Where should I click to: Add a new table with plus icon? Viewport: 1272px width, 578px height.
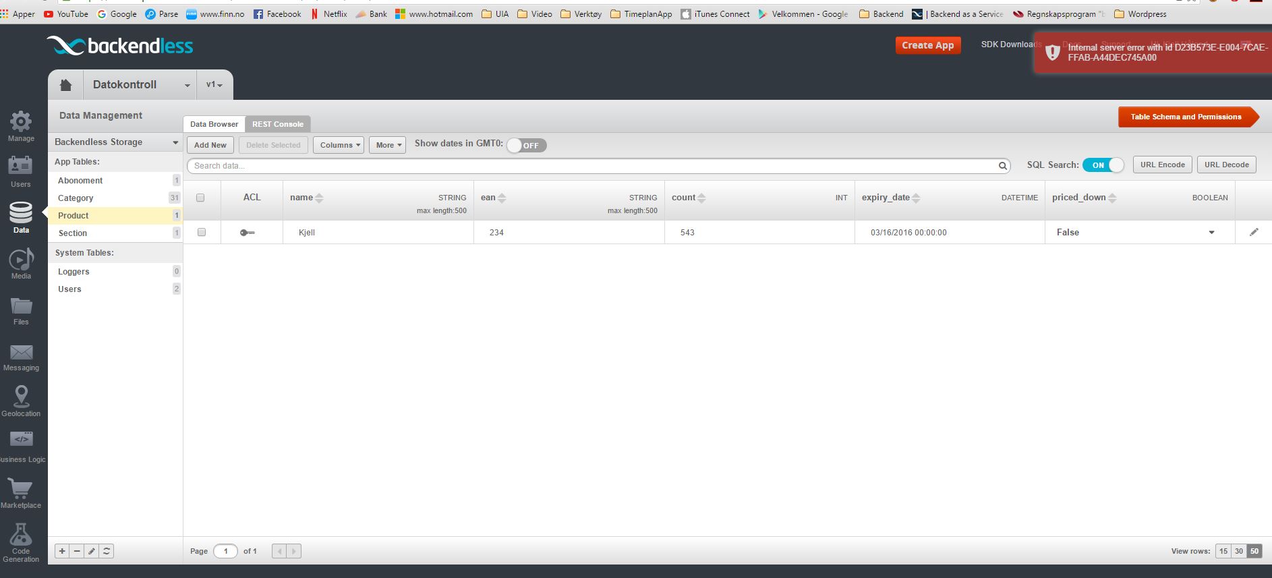click(x=62, y=551)
